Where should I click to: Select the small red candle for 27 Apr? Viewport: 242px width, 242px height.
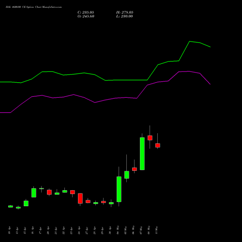(88, 201)
